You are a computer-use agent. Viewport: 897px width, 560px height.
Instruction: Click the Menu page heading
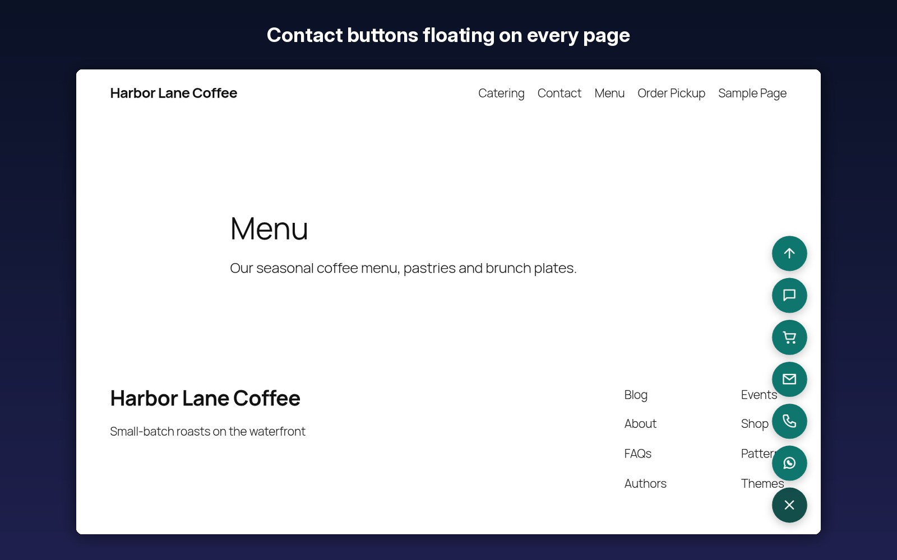pos(269,229)
